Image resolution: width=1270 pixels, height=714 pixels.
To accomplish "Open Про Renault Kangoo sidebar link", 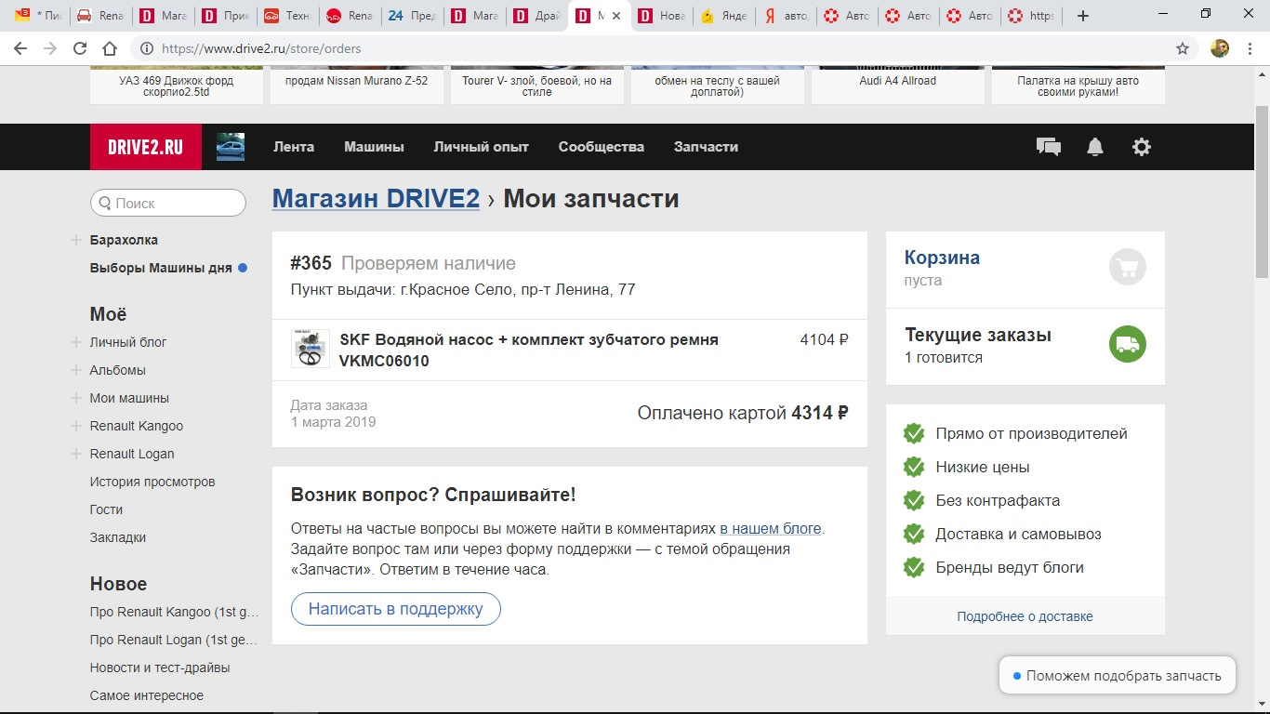I will click(x=175, y=612).
